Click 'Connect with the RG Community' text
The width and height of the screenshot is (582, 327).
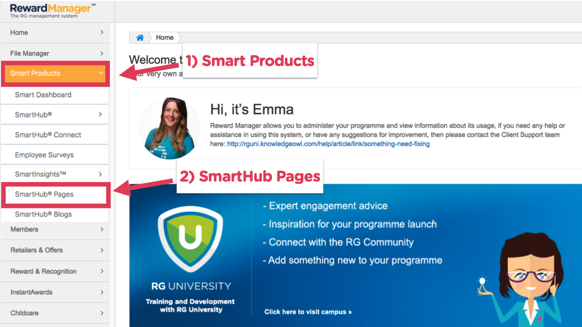338,242
